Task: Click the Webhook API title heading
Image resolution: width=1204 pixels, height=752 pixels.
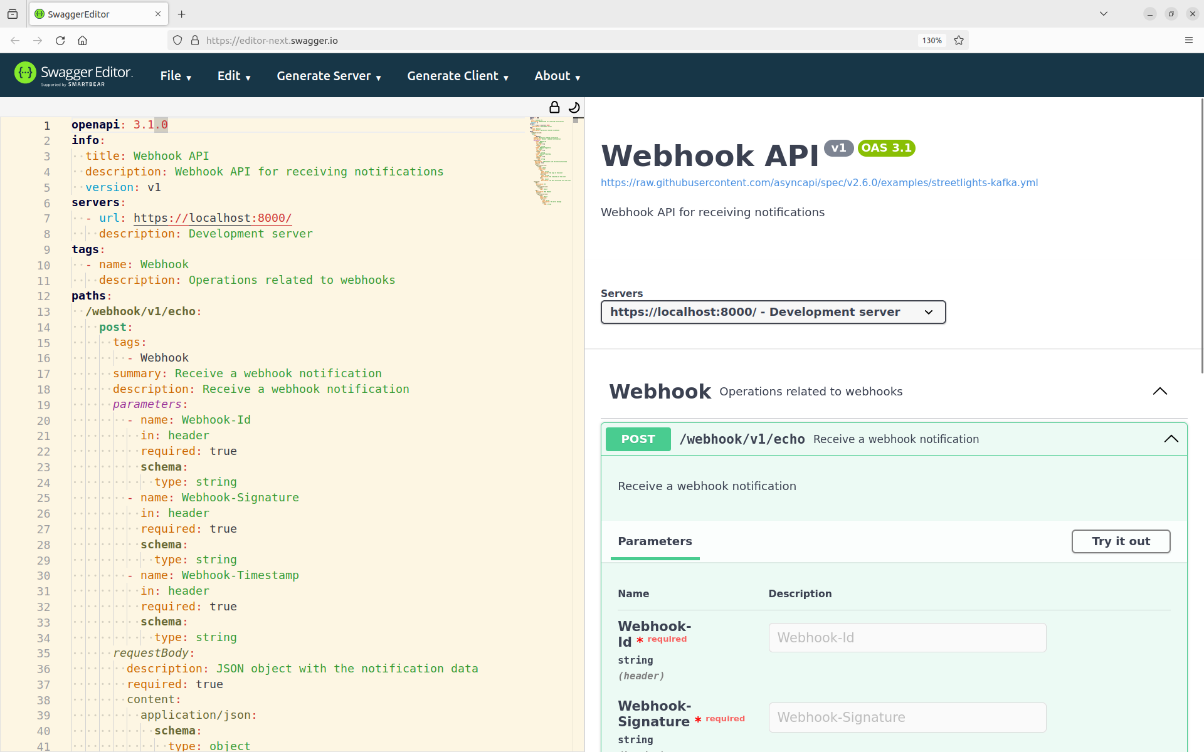Action: (710, 155)
